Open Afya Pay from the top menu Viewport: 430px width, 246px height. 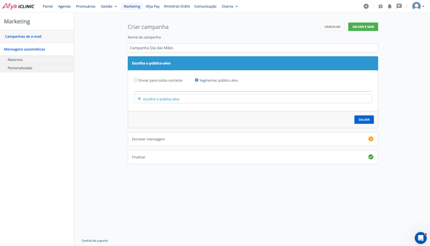[153, 6]
